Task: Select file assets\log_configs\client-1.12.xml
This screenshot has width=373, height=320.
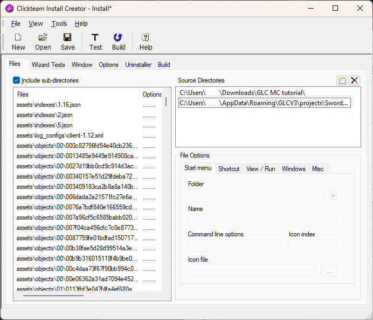Action: click(x=60, y=135)
